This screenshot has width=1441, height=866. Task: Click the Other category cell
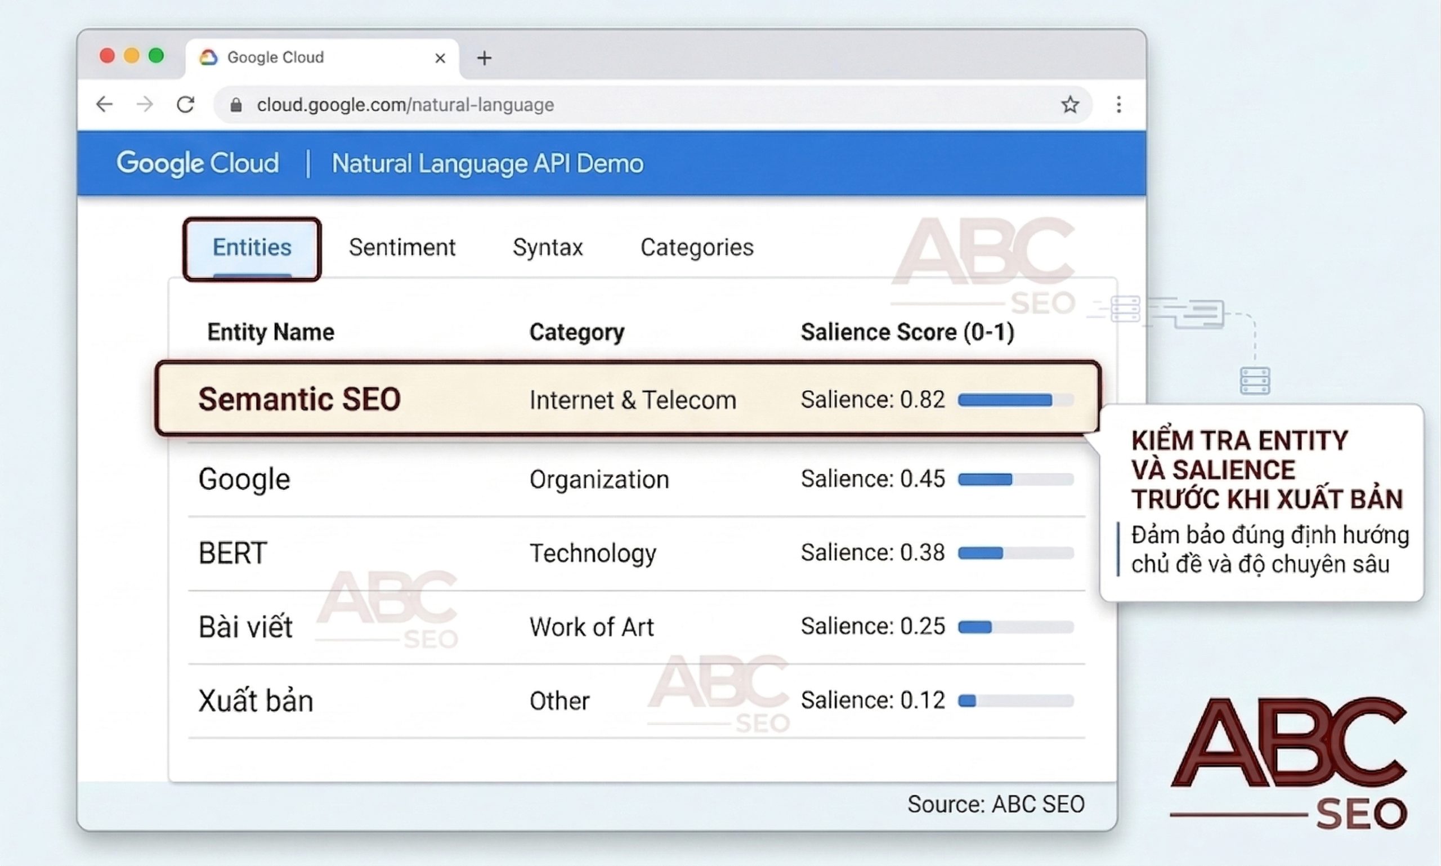560,701
